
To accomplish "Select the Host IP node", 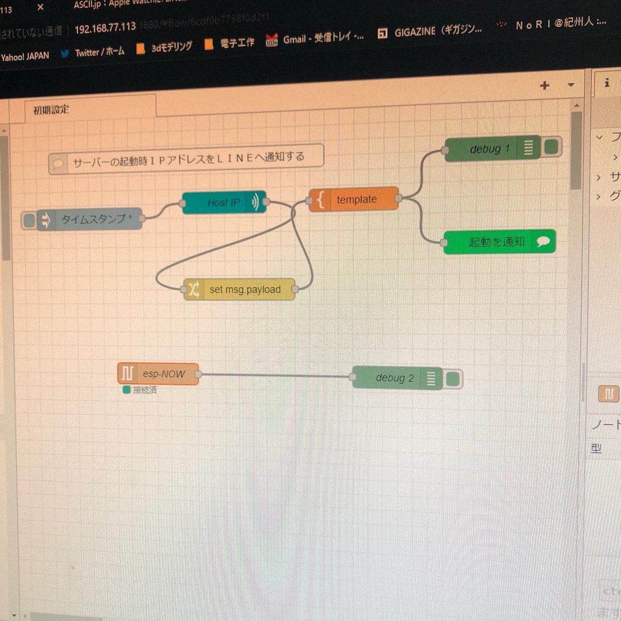I will 224,202.
